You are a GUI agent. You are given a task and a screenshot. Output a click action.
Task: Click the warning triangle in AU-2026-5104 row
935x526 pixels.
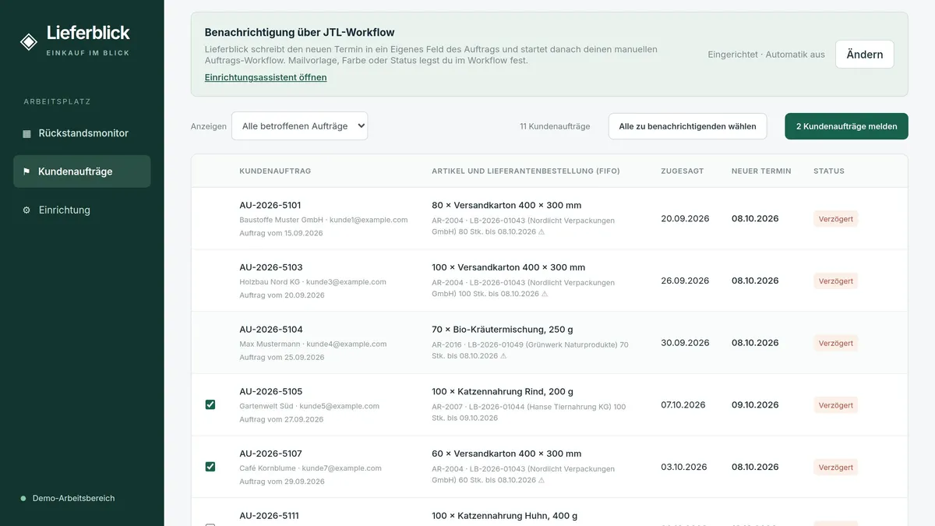click(503, 356)
